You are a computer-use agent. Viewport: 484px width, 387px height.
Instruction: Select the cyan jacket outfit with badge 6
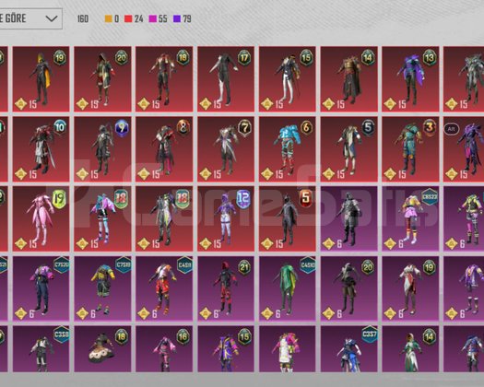(x=288, y=149)
